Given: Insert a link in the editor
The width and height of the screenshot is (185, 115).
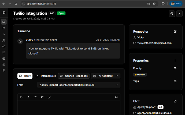Looking at the screenshot, I should [49, 97].
